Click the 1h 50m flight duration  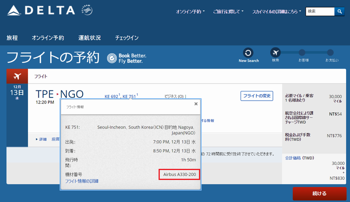tap(189, 160)
